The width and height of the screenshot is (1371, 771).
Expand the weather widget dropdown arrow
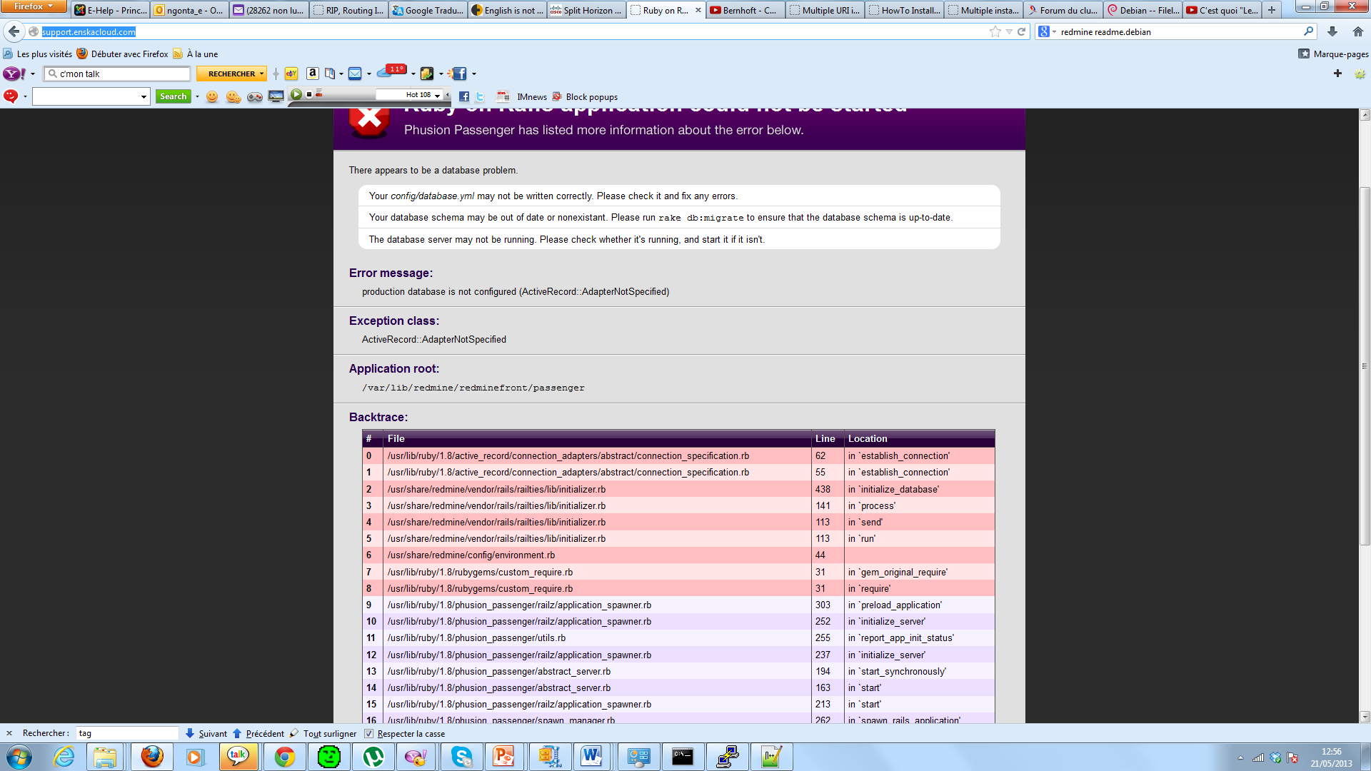click(413, 74)
